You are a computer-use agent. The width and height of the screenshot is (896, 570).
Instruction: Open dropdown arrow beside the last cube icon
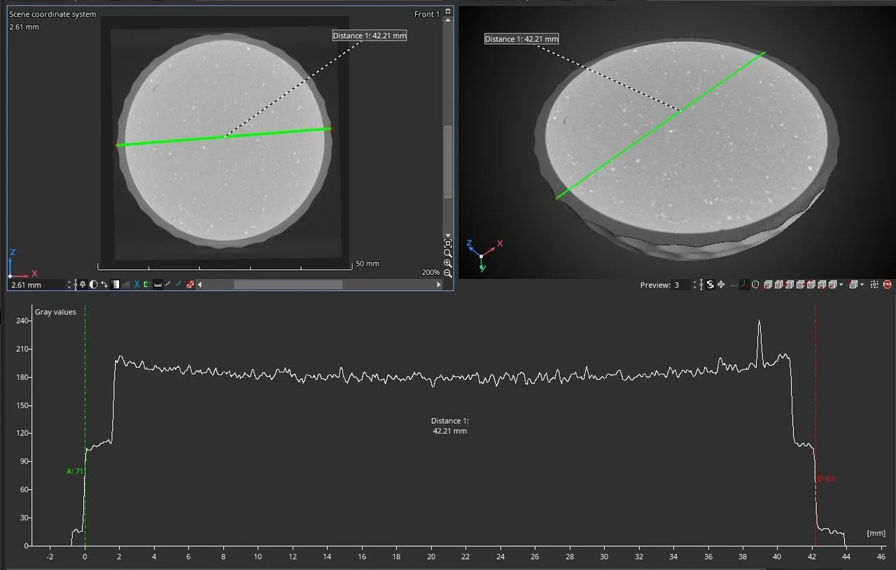pos(862,285)
